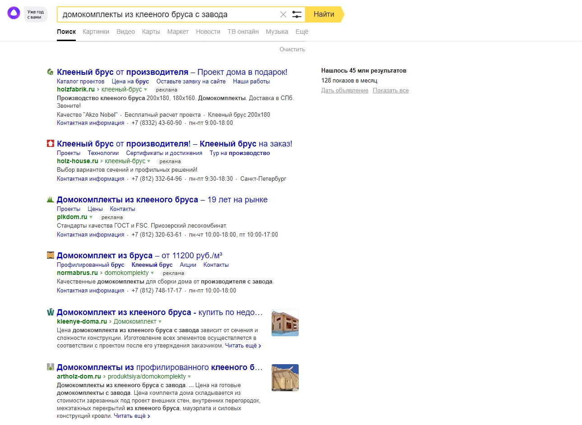Open Контактная информация for holzfabrik.ru
The height and width of the screenshot is (425, 582).
pos(90,123)
